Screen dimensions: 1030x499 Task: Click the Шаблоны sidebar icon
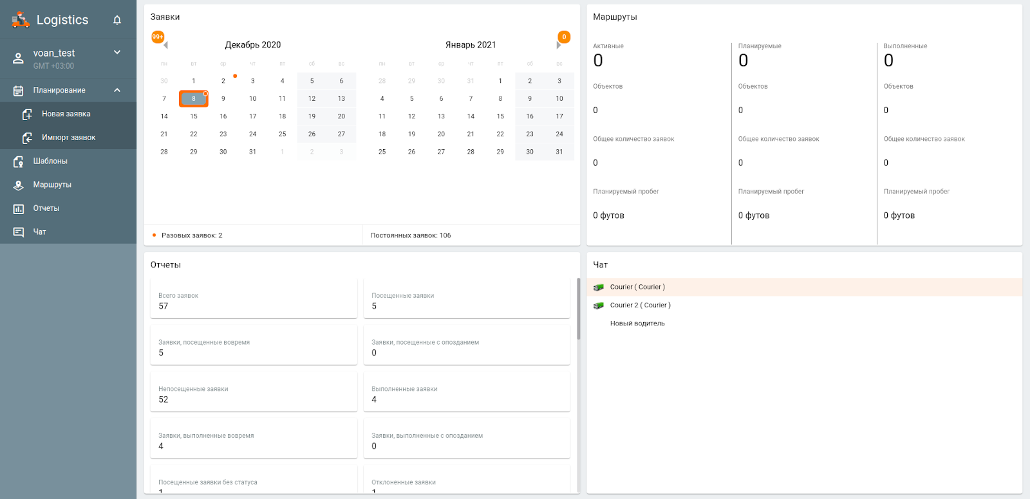coord(19,161)
